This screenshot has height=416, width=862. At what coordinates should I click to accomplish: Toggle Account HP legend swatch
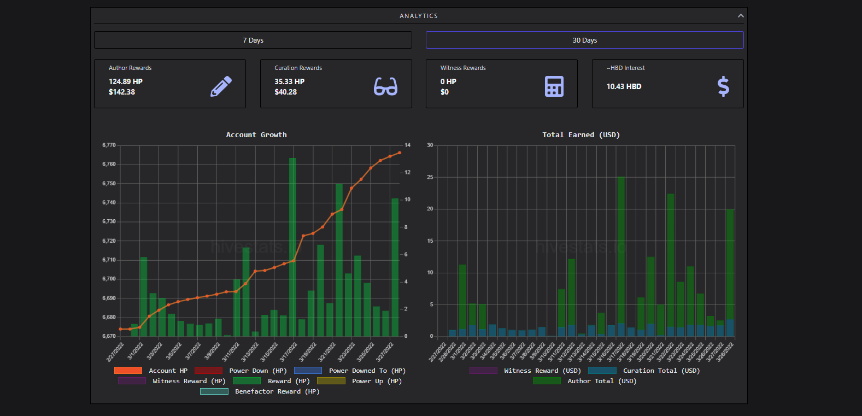tap(128, 371)
